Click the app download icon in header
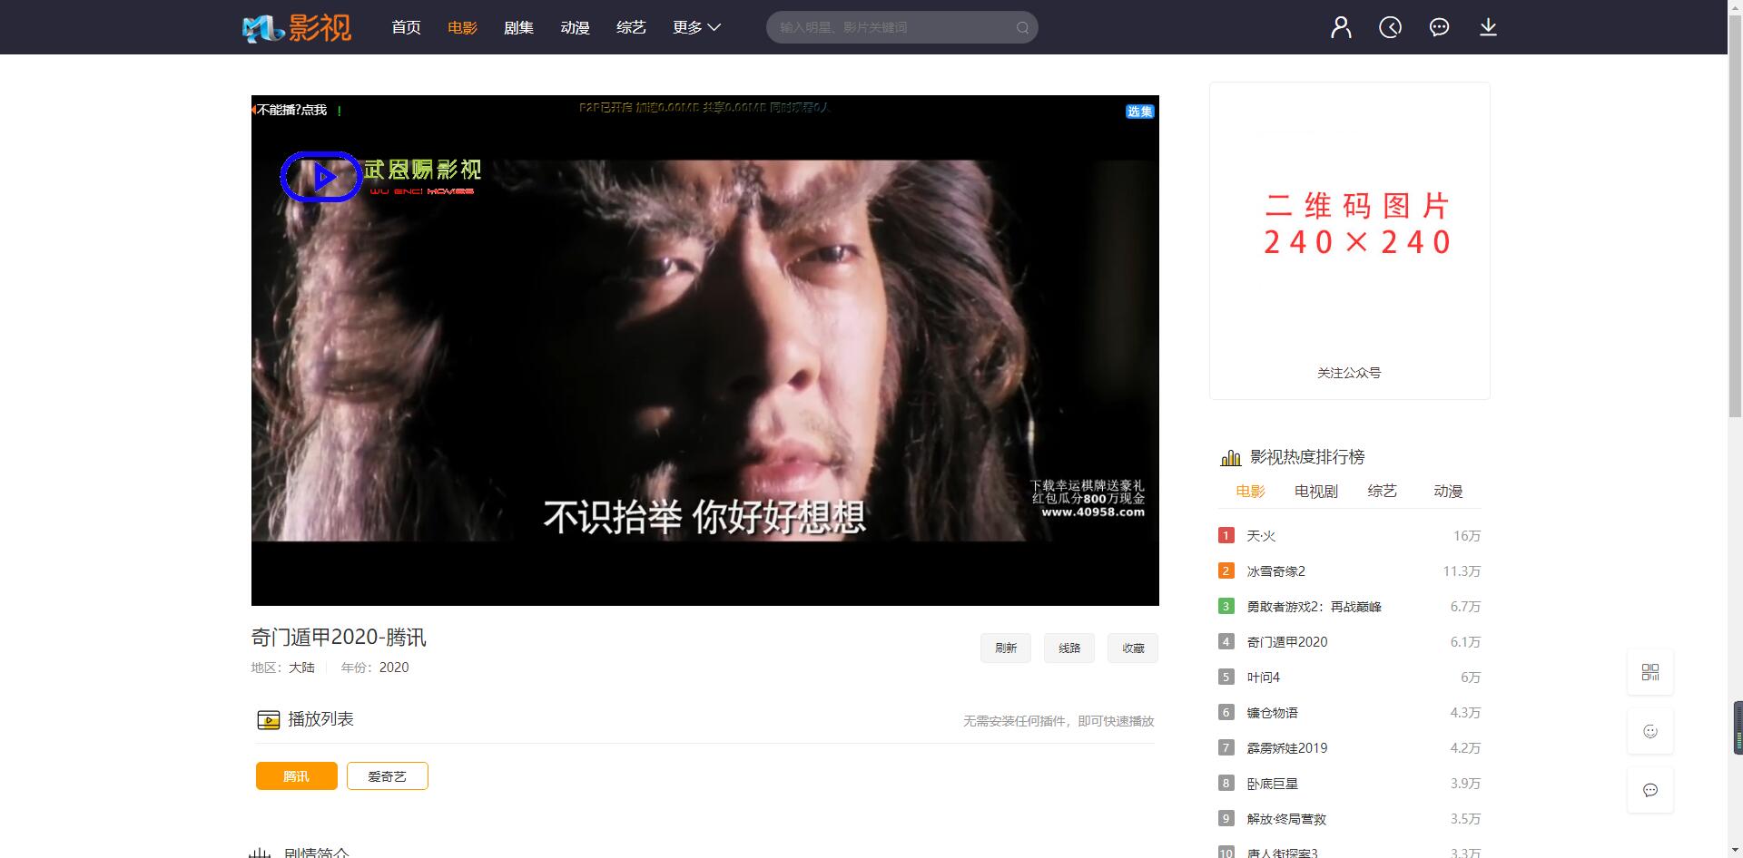The width and height of the screenshot is (1743, 858). pyautogui.click(x=1488, y=26)
